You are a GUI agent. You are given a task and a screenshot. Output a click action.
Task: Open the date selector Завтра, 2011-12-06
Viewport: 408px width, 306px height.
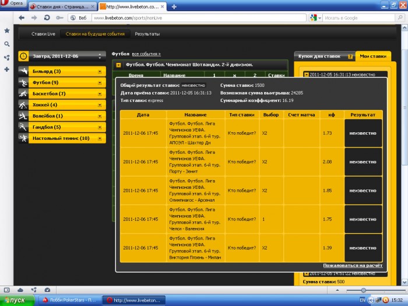(67, 56)
